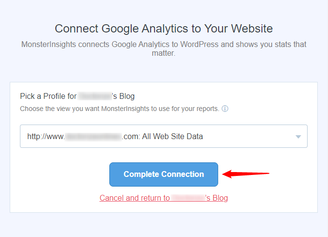Click 's Blog text after the profile label
Image resolution: width=328 pixels, height=237 pixels.
click(123, 96)
